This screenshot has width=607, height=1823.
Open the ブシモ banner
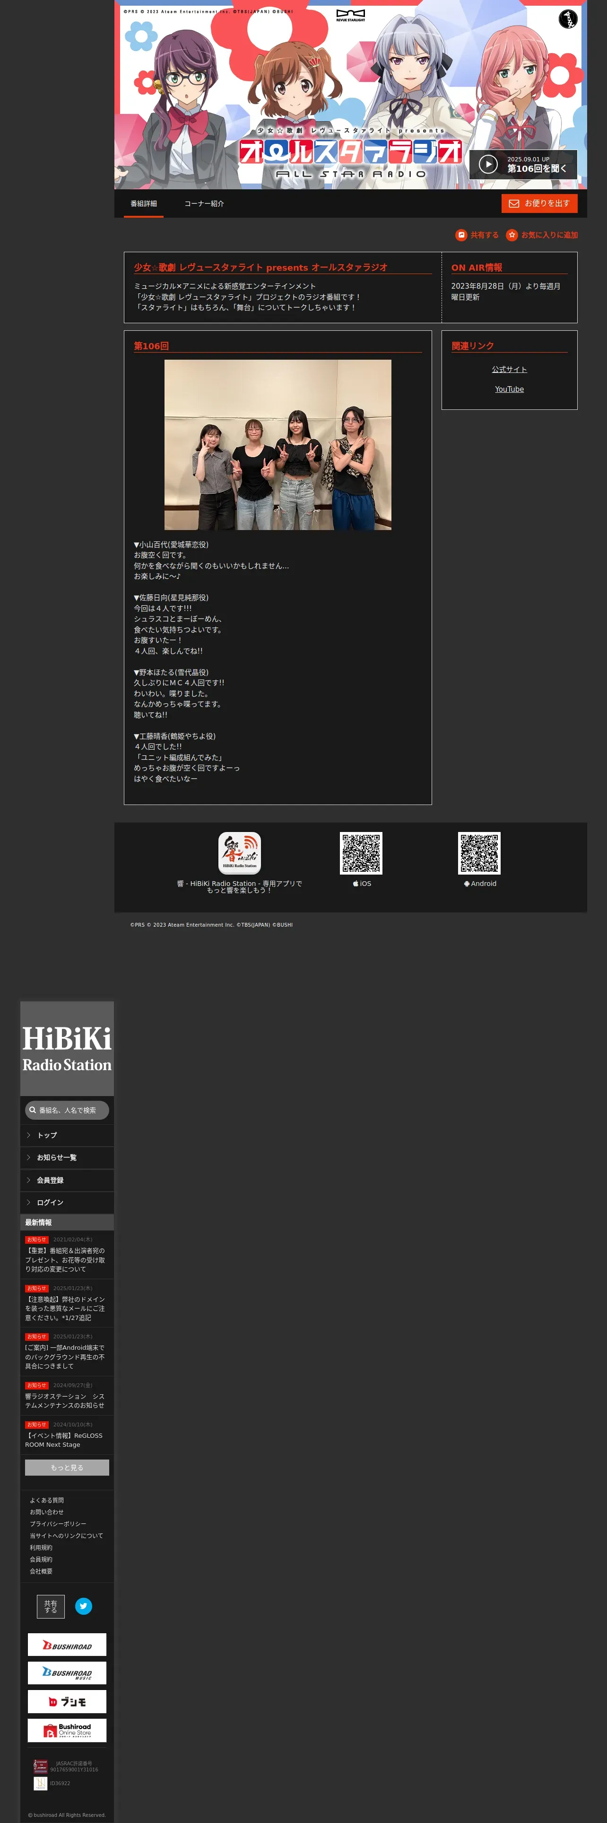(x=67, y=1702)
